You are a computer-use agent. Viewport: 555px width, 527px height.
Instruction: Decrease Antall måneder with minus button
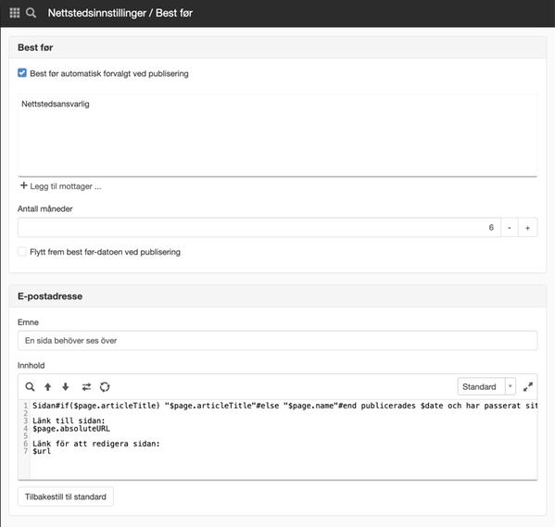point(510,228)
